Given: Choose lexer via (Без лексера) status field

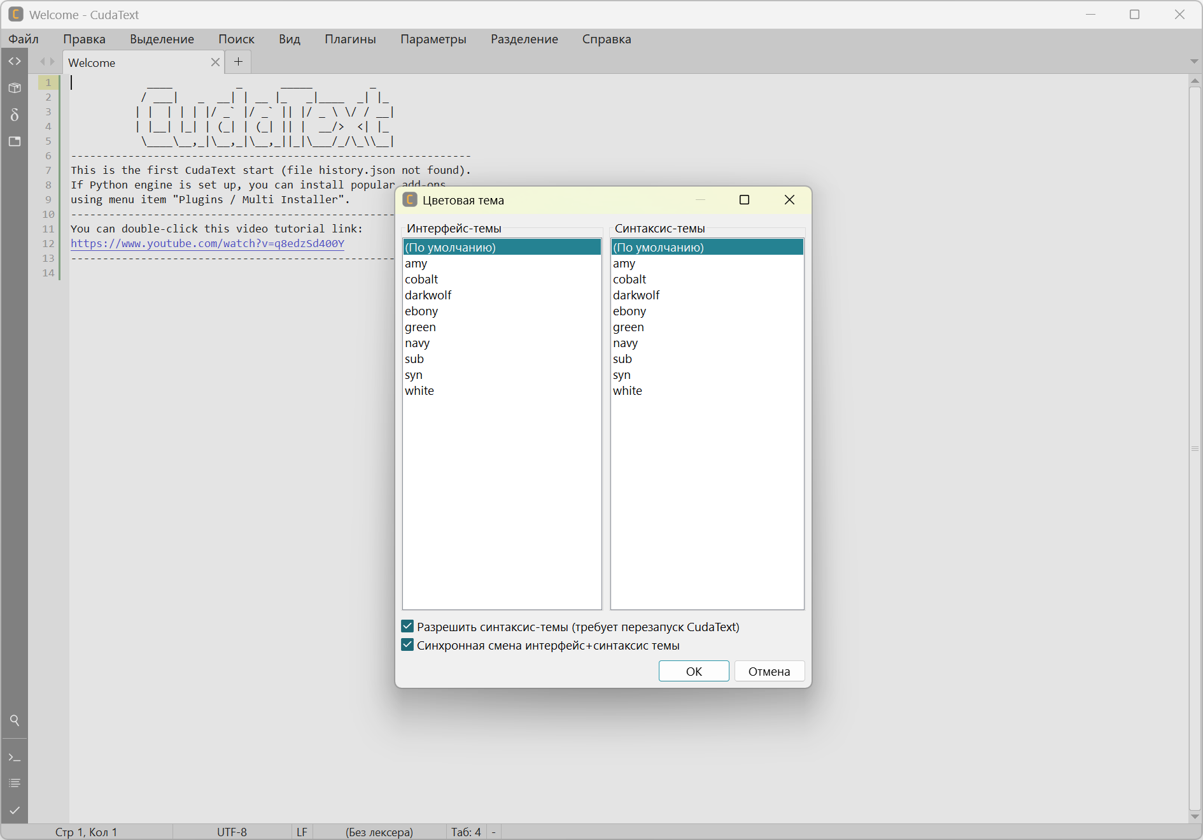Looking at the screenshot, I should coord(379,832).
